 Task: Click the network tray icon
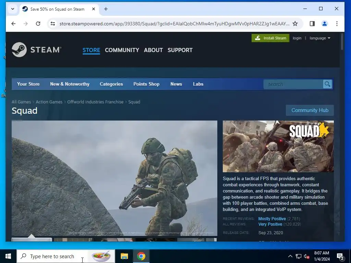tap(299, 256)
